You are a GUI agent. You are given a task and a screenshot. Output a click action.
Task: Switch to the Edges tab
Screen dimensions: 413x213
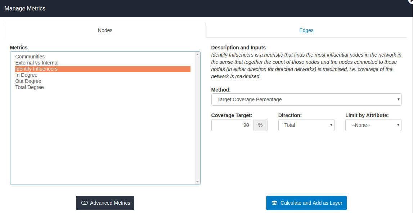tap(306, 30)
